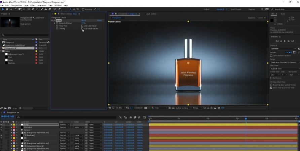Open the Effect menu
The width and height of the screenshot is (300, 151).
33,5
